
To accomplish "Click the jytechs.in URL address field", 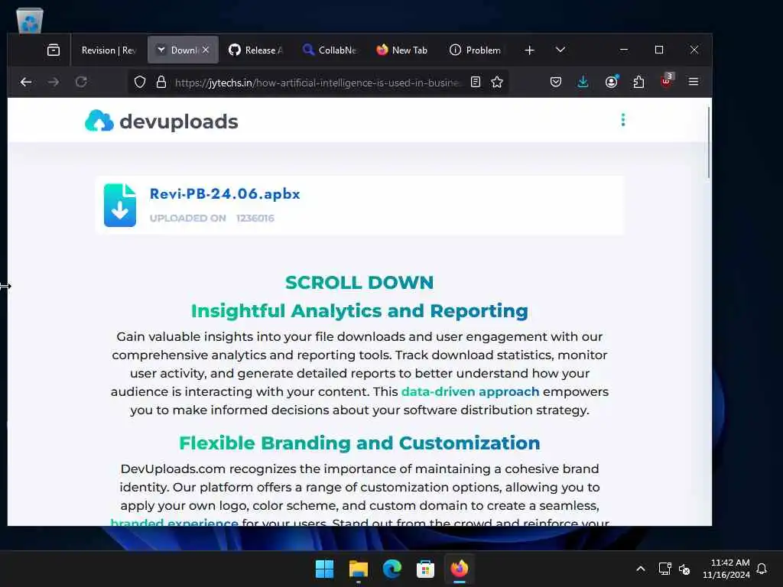I will tap(317, 83).
